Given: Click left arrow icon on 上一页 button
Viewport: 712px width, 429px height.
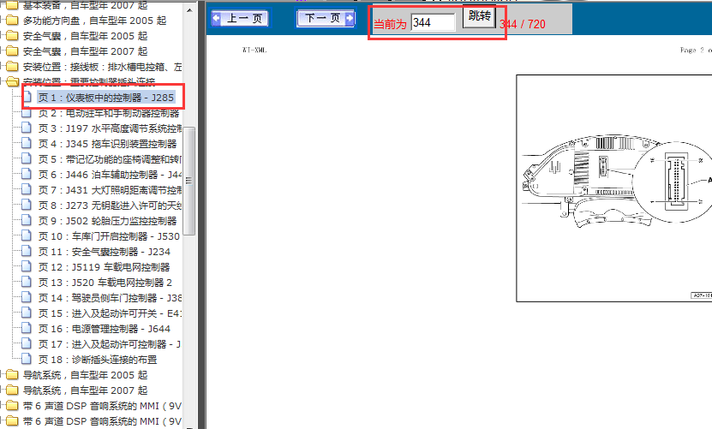Looking at the screenshot, I should click(x=216, y=18).
